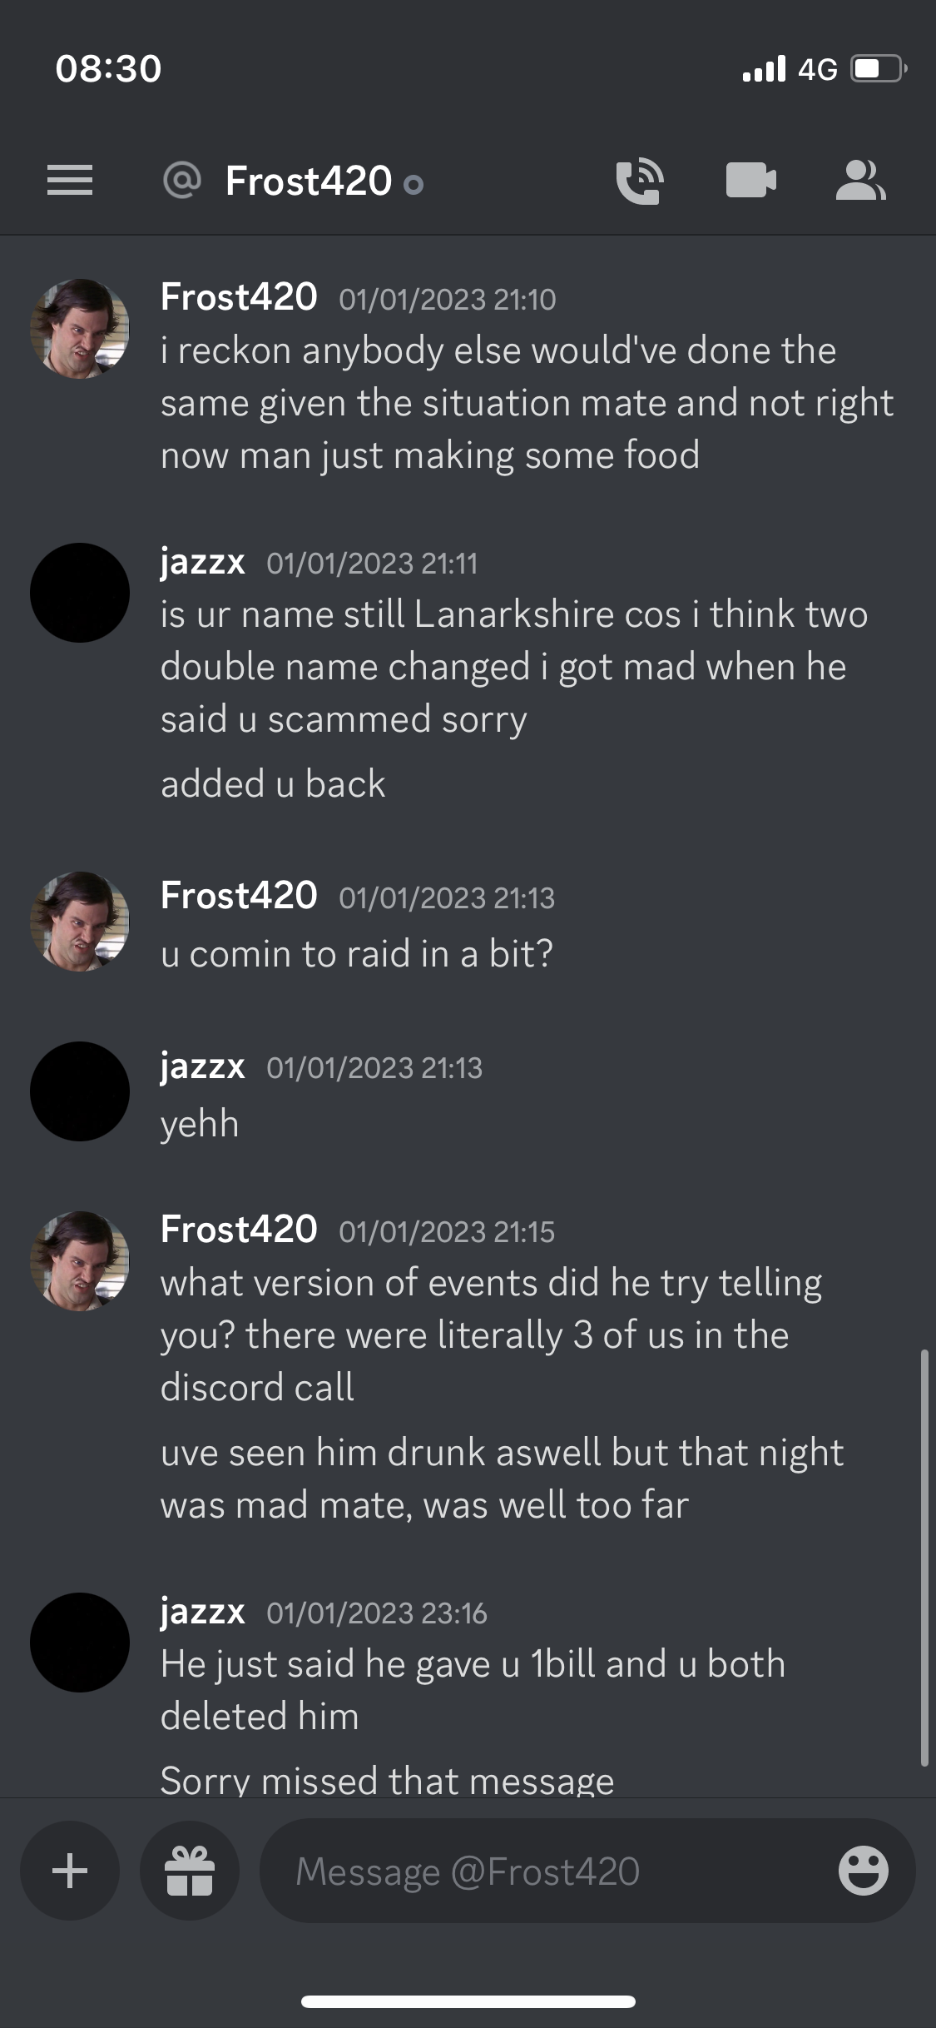Tap the jazzx username at 21:13

(203, 1066)
